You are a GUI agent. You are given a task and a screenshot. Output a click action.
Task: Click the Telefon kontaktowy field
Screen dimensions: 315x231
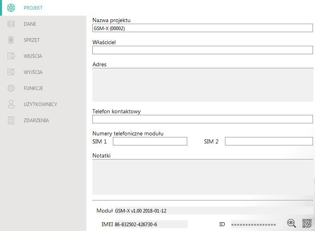coord(202,119)
